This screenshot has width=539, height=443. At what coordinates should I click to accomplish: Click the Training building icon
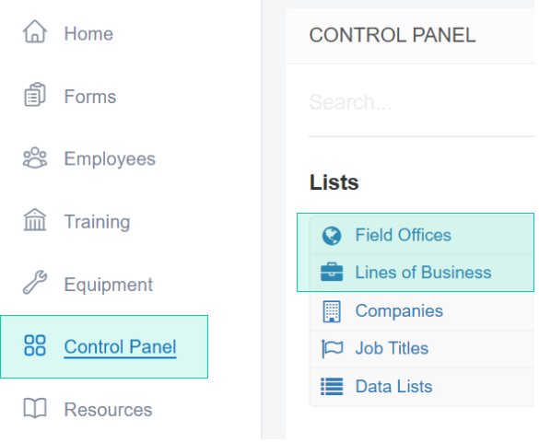[x=35, y=219]
